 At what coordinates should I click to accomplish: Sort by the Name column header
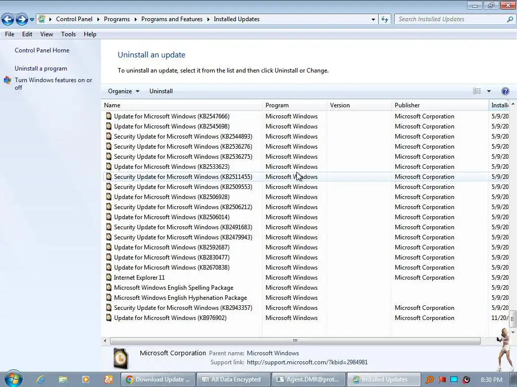point(182,105)
